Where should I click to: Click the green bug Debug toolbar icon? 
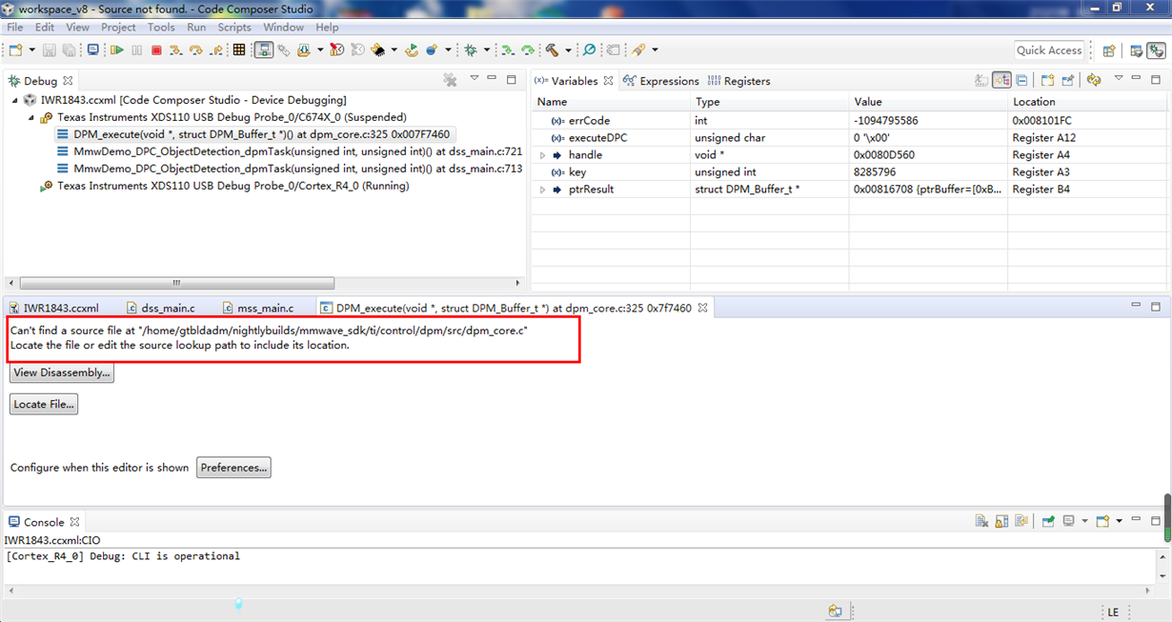point(471,50)
